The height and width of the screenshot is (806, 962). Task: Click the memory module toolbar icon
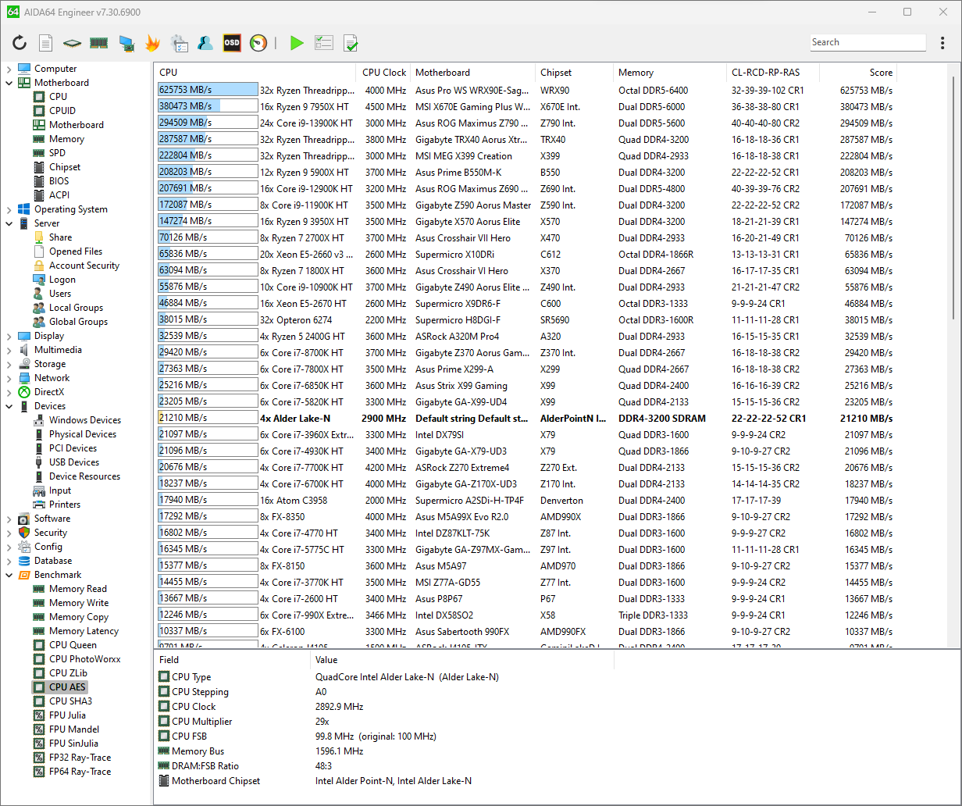(x=98, y=43)
